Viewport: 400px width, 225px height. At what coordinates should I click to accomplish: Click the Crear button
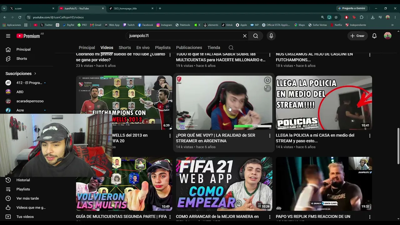357,36
